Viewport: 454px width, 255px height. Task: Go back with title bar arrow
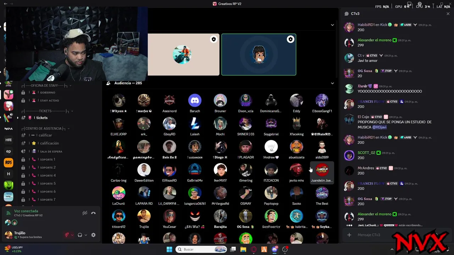tap(5, 4)
